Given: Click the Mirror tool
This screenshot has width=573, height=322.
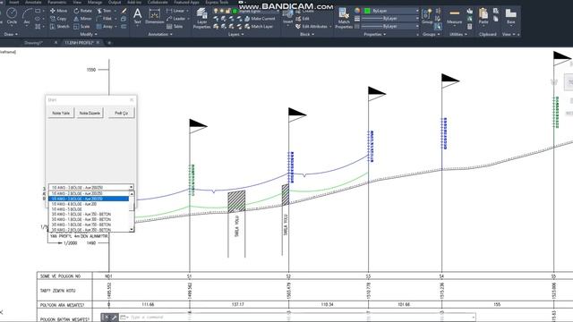Looking at the screenshot, I should (82, 18).
